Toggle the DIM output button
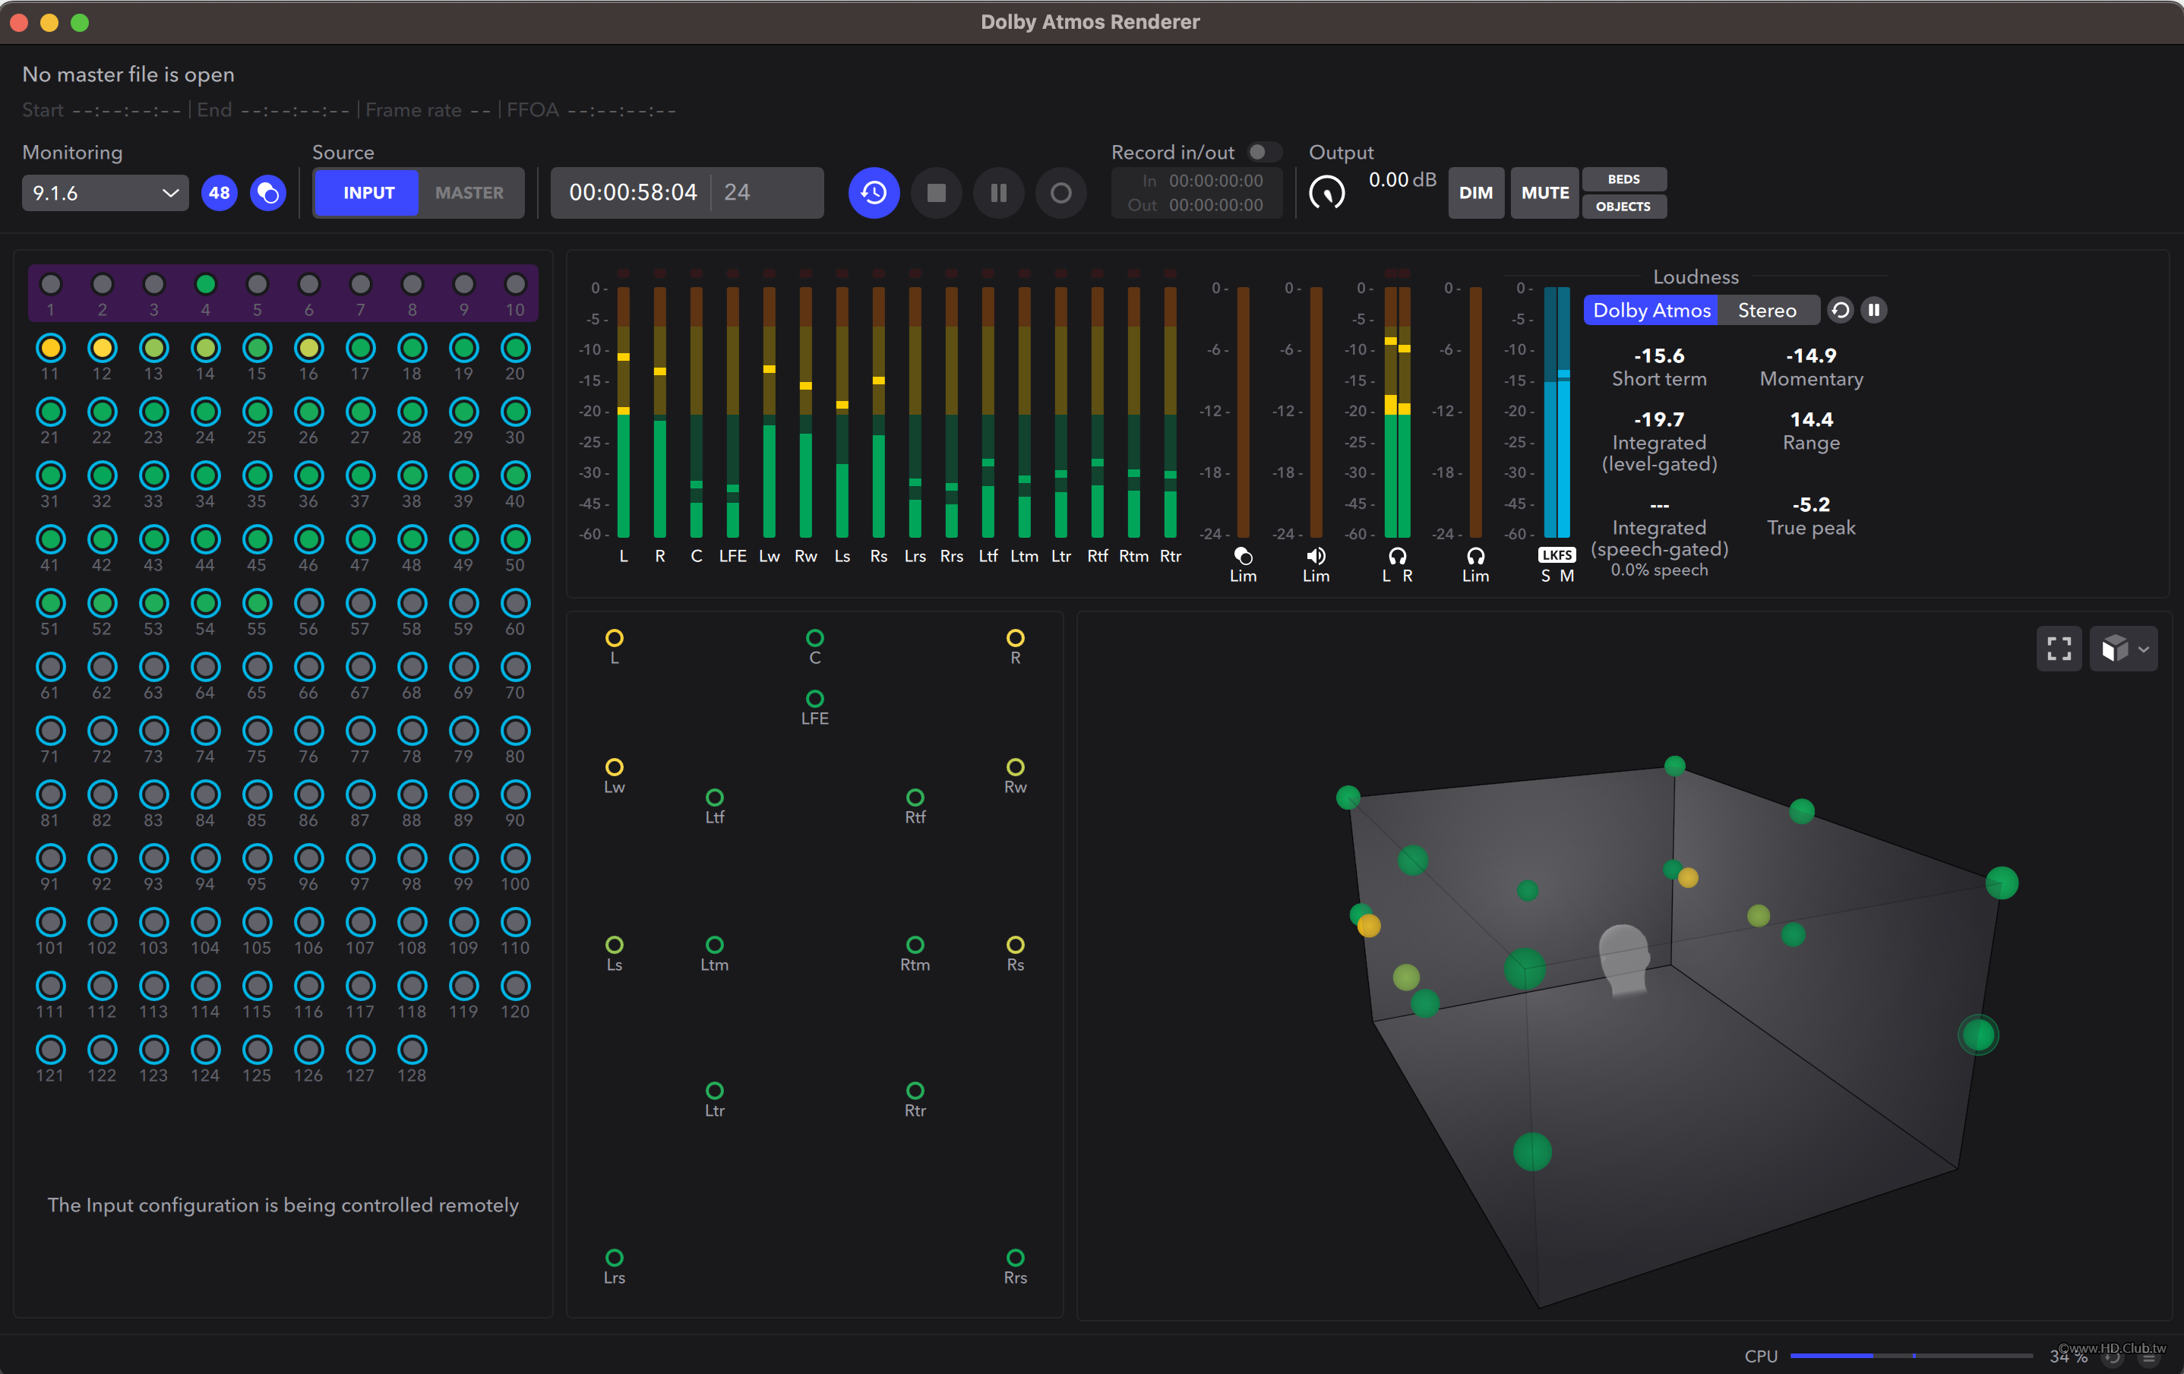Screen dimensions: 2184x1374 (x=1476, y=192)
